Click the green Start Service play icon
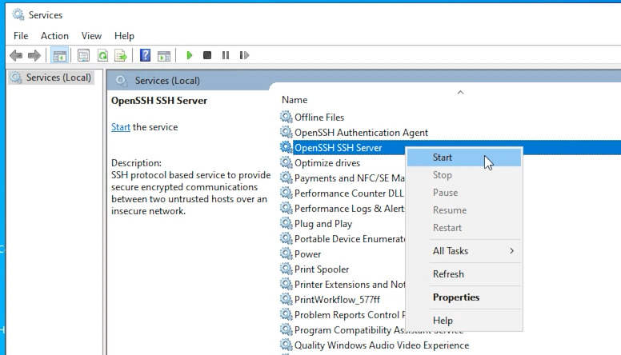The width and height of the screenshot is (621, 355). click(190, 55)
